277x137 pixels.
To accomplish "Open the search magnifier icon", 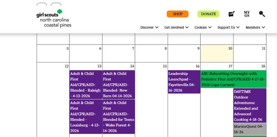I will 262,14.
